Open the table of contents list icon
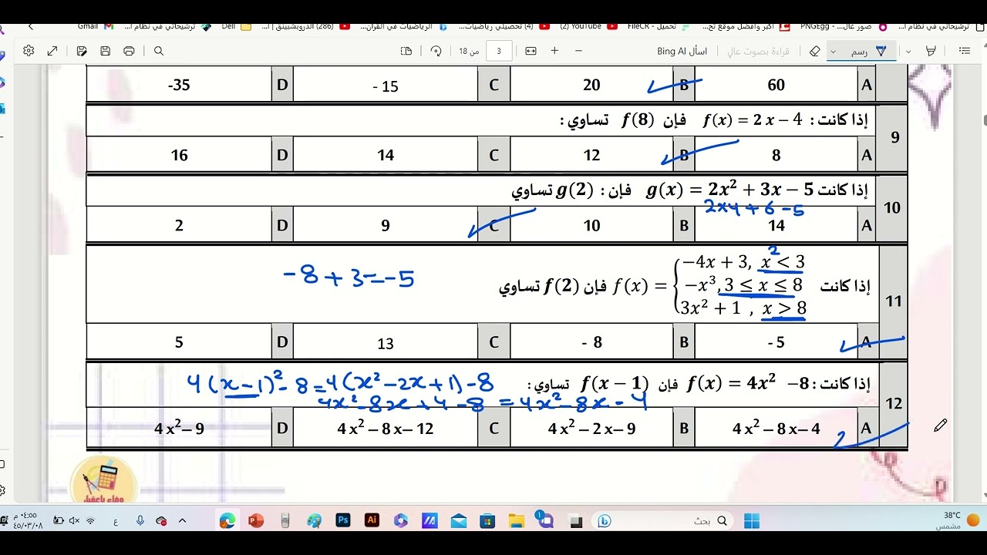Screen dimensions: 987x555 point(964,51)
